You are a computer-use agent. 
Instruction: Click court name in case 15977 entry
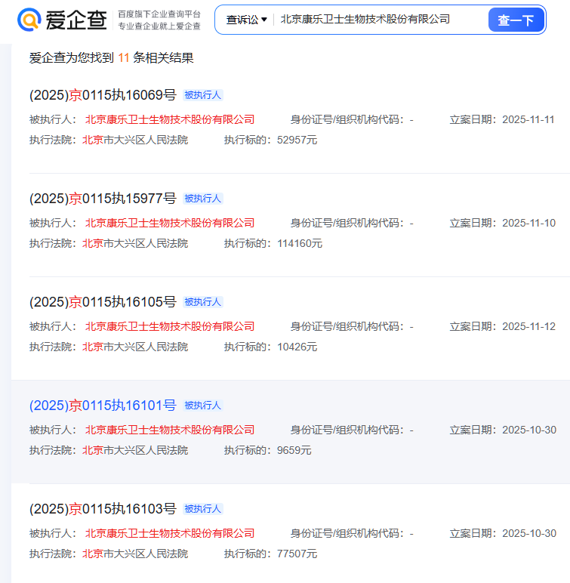[x=135, y=243]
